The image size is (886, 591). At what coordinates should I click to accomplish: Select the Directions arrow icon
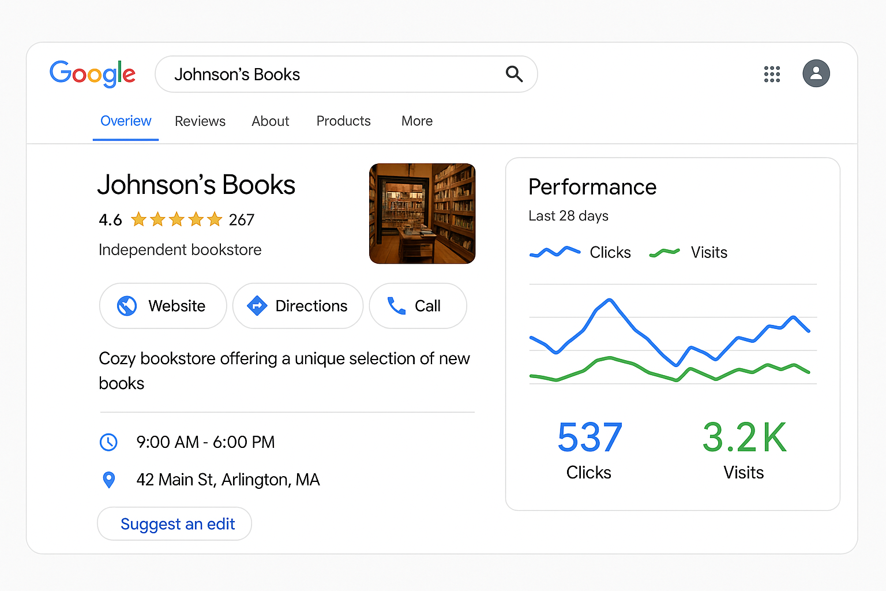[x=257, y=306]
